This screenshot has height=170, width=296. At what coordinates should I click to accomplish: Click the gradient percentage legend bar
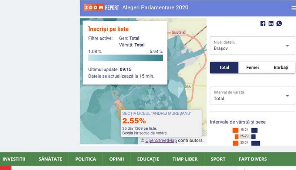125,58
